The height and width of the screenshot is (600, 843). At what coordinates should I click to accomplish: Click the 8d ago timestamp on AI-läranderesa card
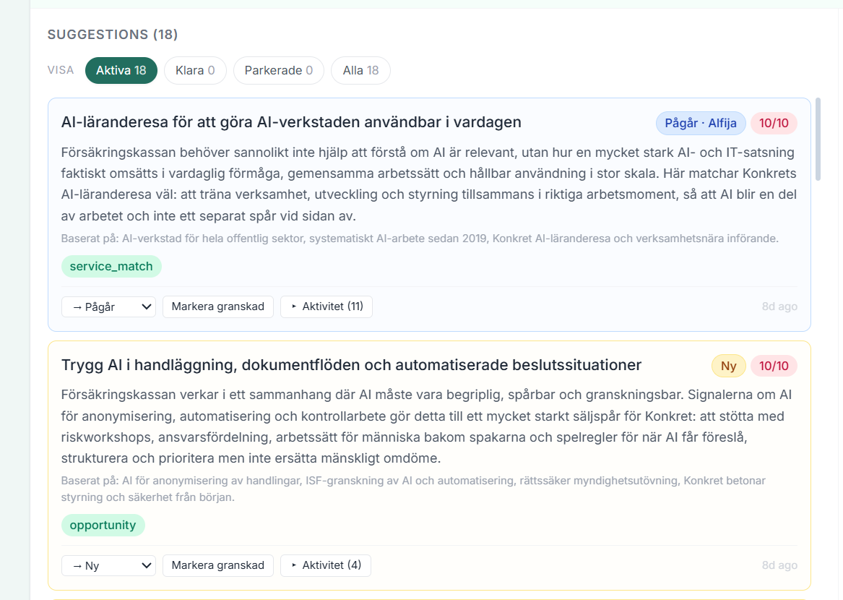point(779,307)
